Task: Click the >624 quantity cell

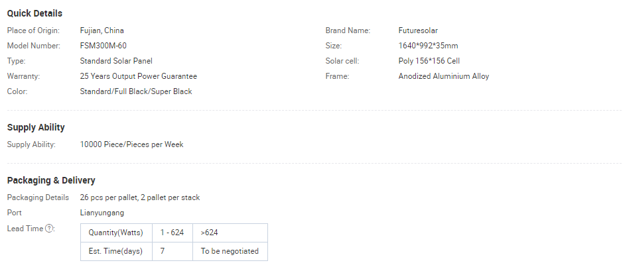Action: [210, 233]
